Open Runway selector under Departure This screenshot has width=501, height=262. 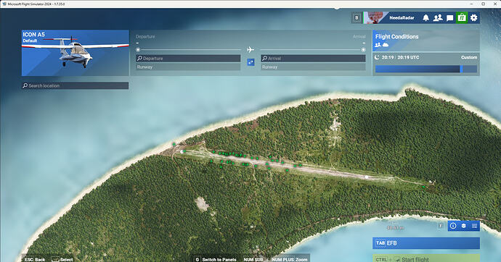click(188, 67)
